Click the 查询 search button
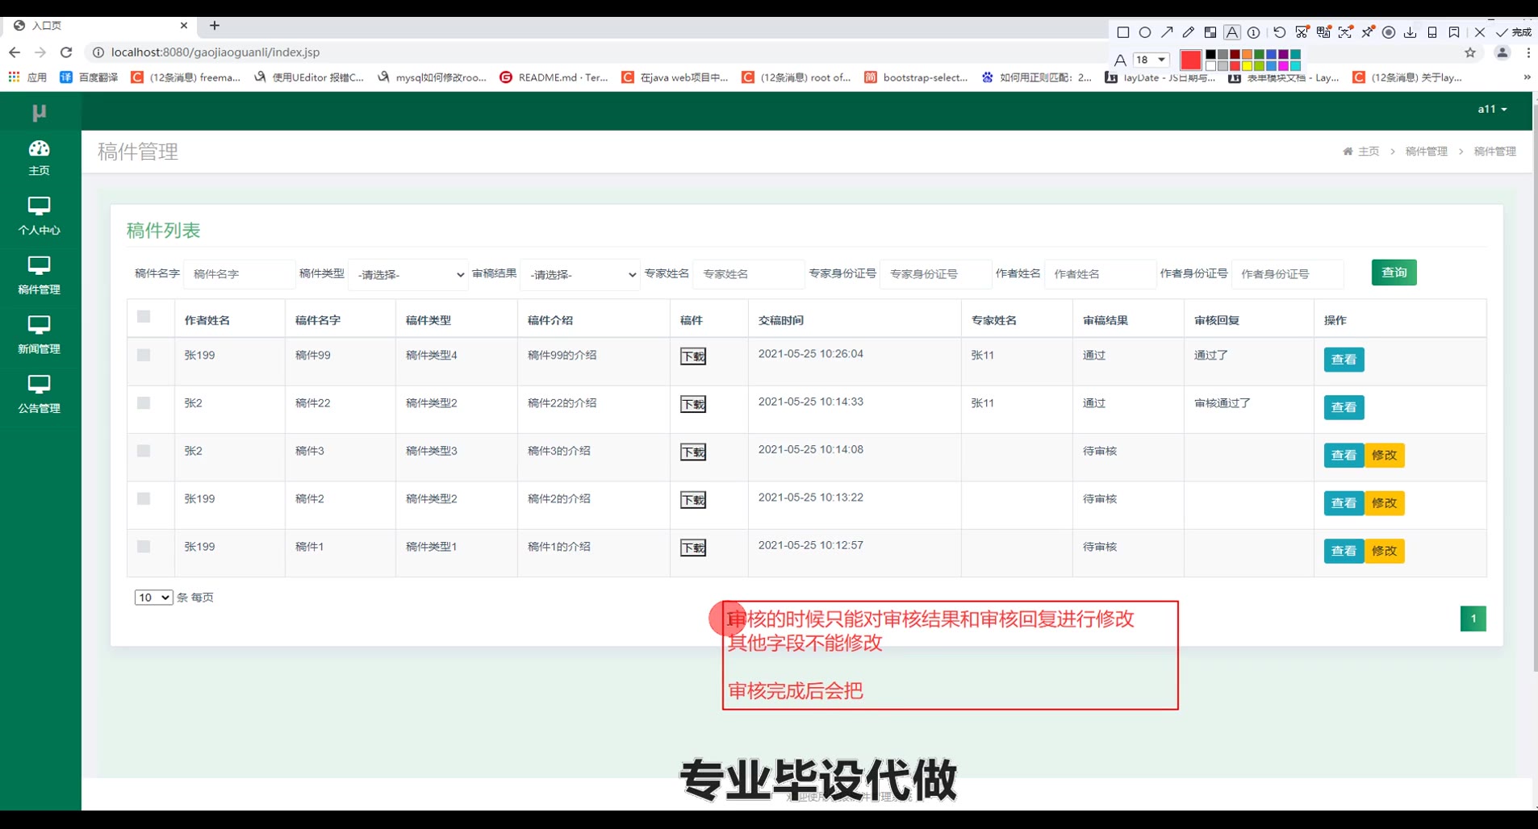The height and width of the screenshot is (829, 1538). tap(1394, 273)
